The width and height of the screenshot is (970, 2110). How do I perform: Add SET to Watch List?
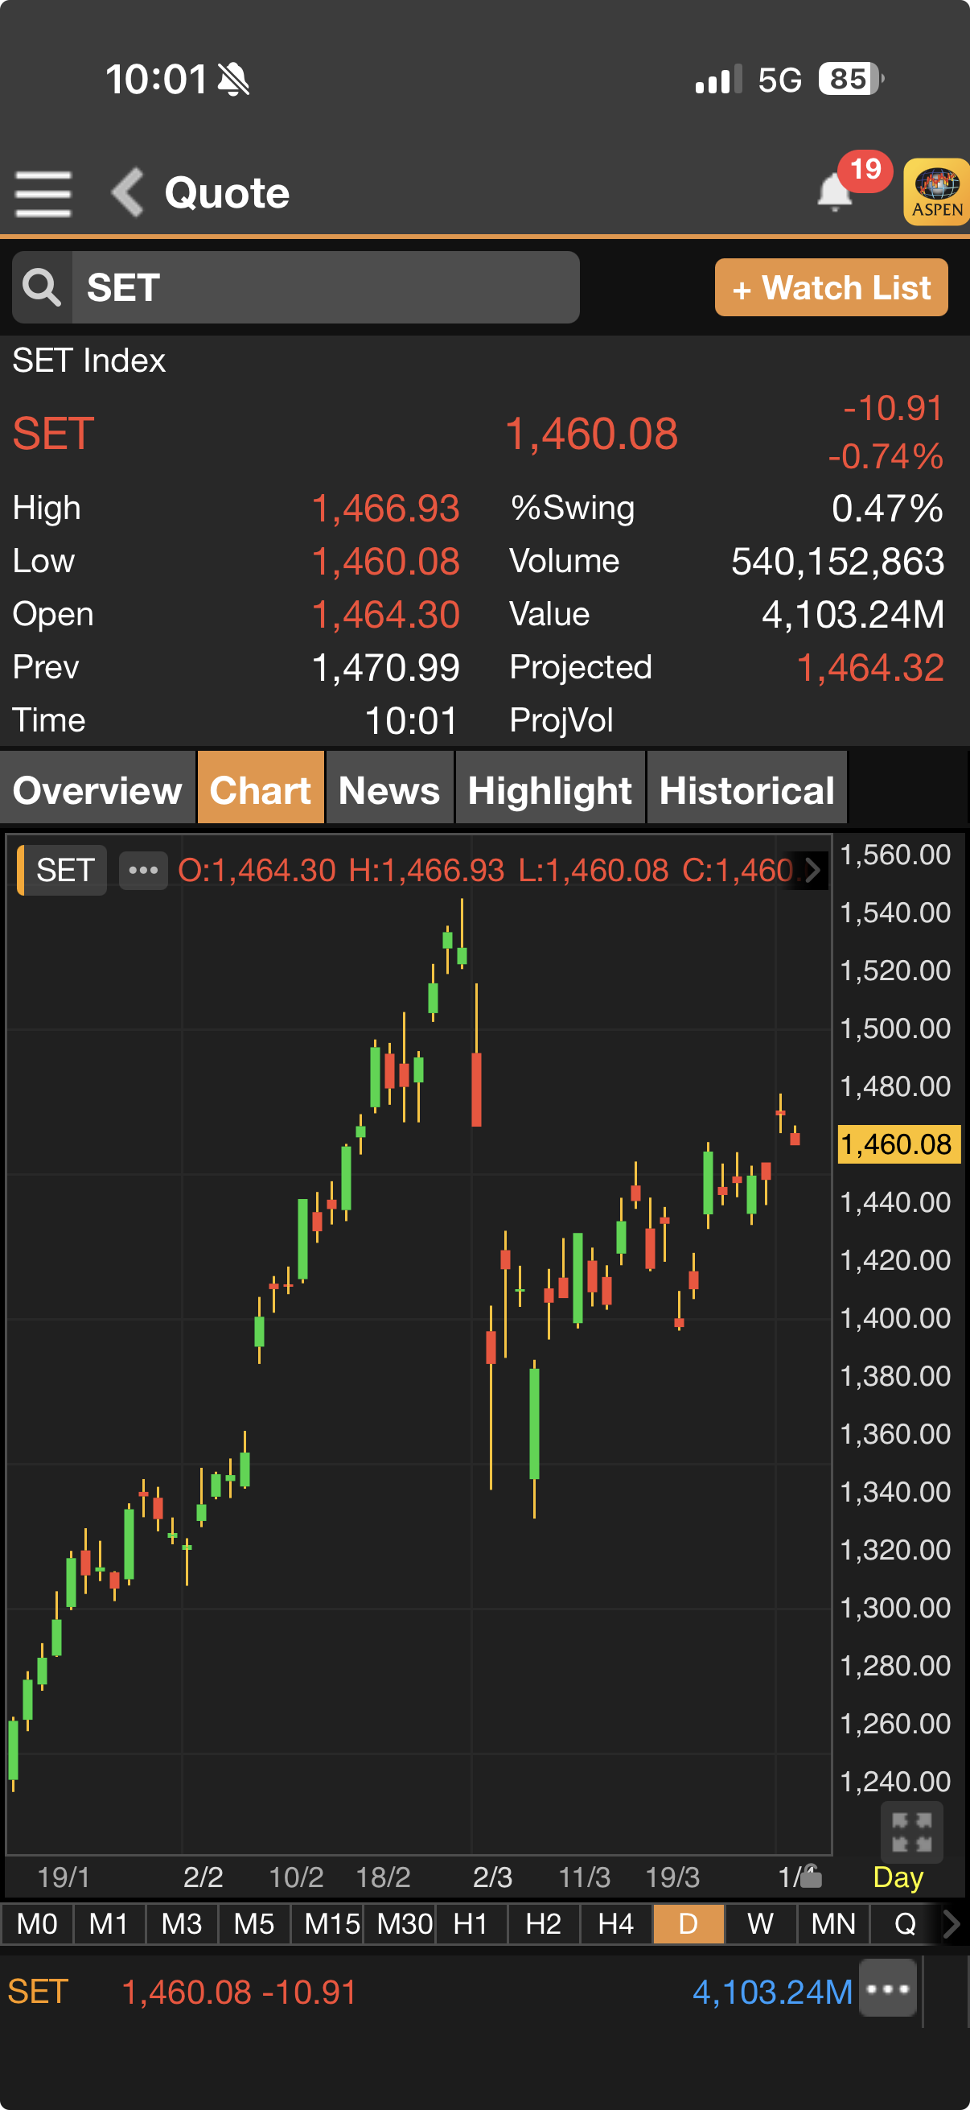coord(831,287)
